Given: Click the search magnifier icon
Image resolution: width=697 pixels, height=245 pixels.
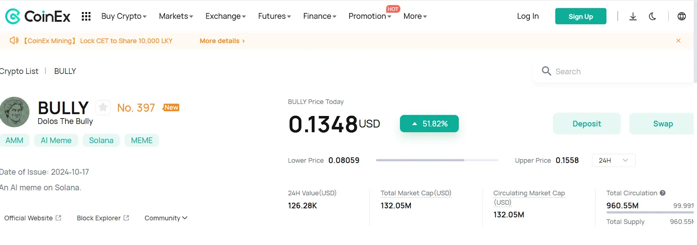Looking at the screenshot, I should 546,71.
